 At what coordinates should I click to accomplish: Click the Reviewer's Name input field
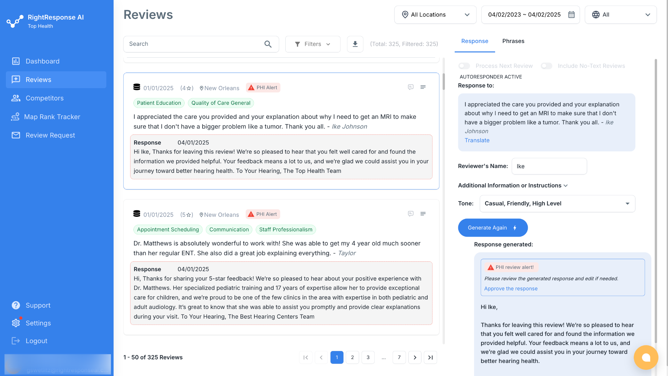(x=549, y=166)
